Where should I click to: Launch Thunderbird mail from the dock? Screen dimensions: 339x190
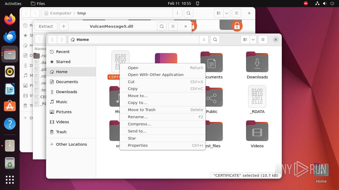10,37
